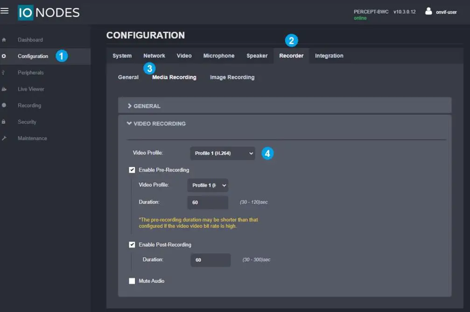Switch to the Network tab
Viewport: 470px width, 312px height.
click(154, 55)
